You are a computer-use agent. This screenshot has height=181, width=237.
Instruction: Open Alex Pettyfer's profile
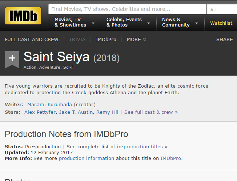point(40,112)
